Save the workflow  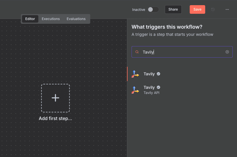coord(197,9)
